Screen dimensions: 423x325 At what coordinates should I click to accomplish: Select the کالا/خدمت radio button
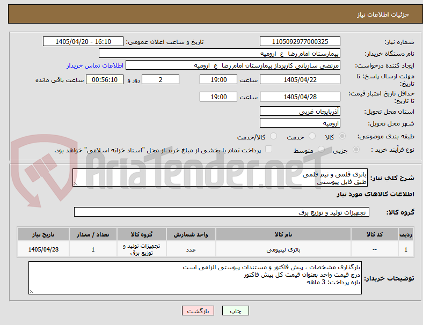pyautogui.click(x=274, y=136)
